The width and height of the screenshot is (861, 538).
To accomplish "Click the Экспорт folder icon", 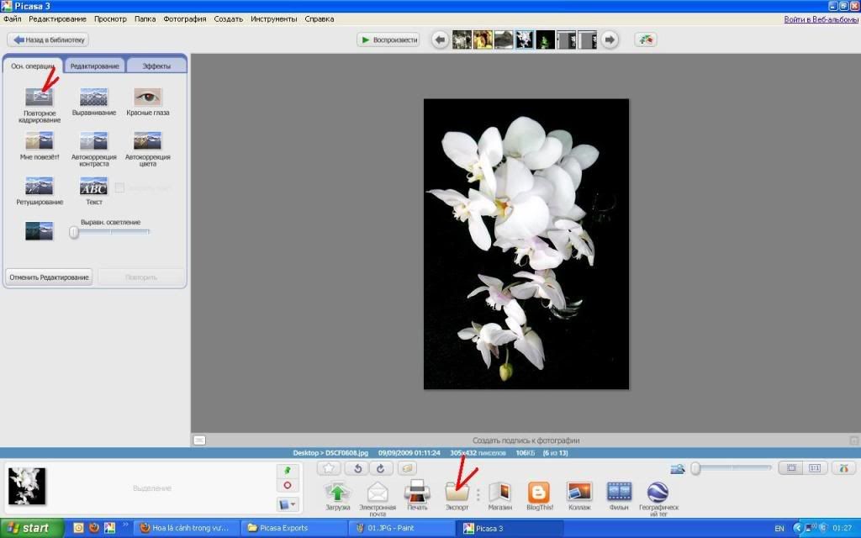I will 457,492.
